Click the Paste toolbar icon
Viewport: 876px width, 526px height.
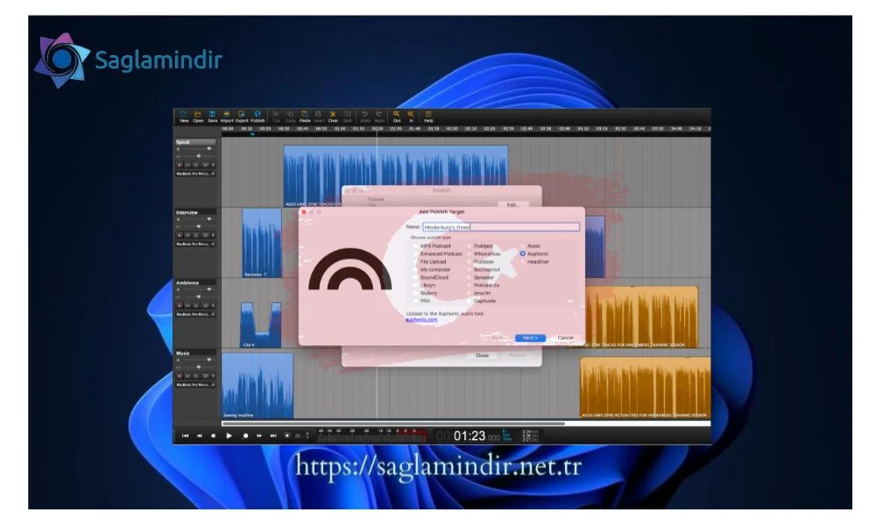tap(305, 117)
